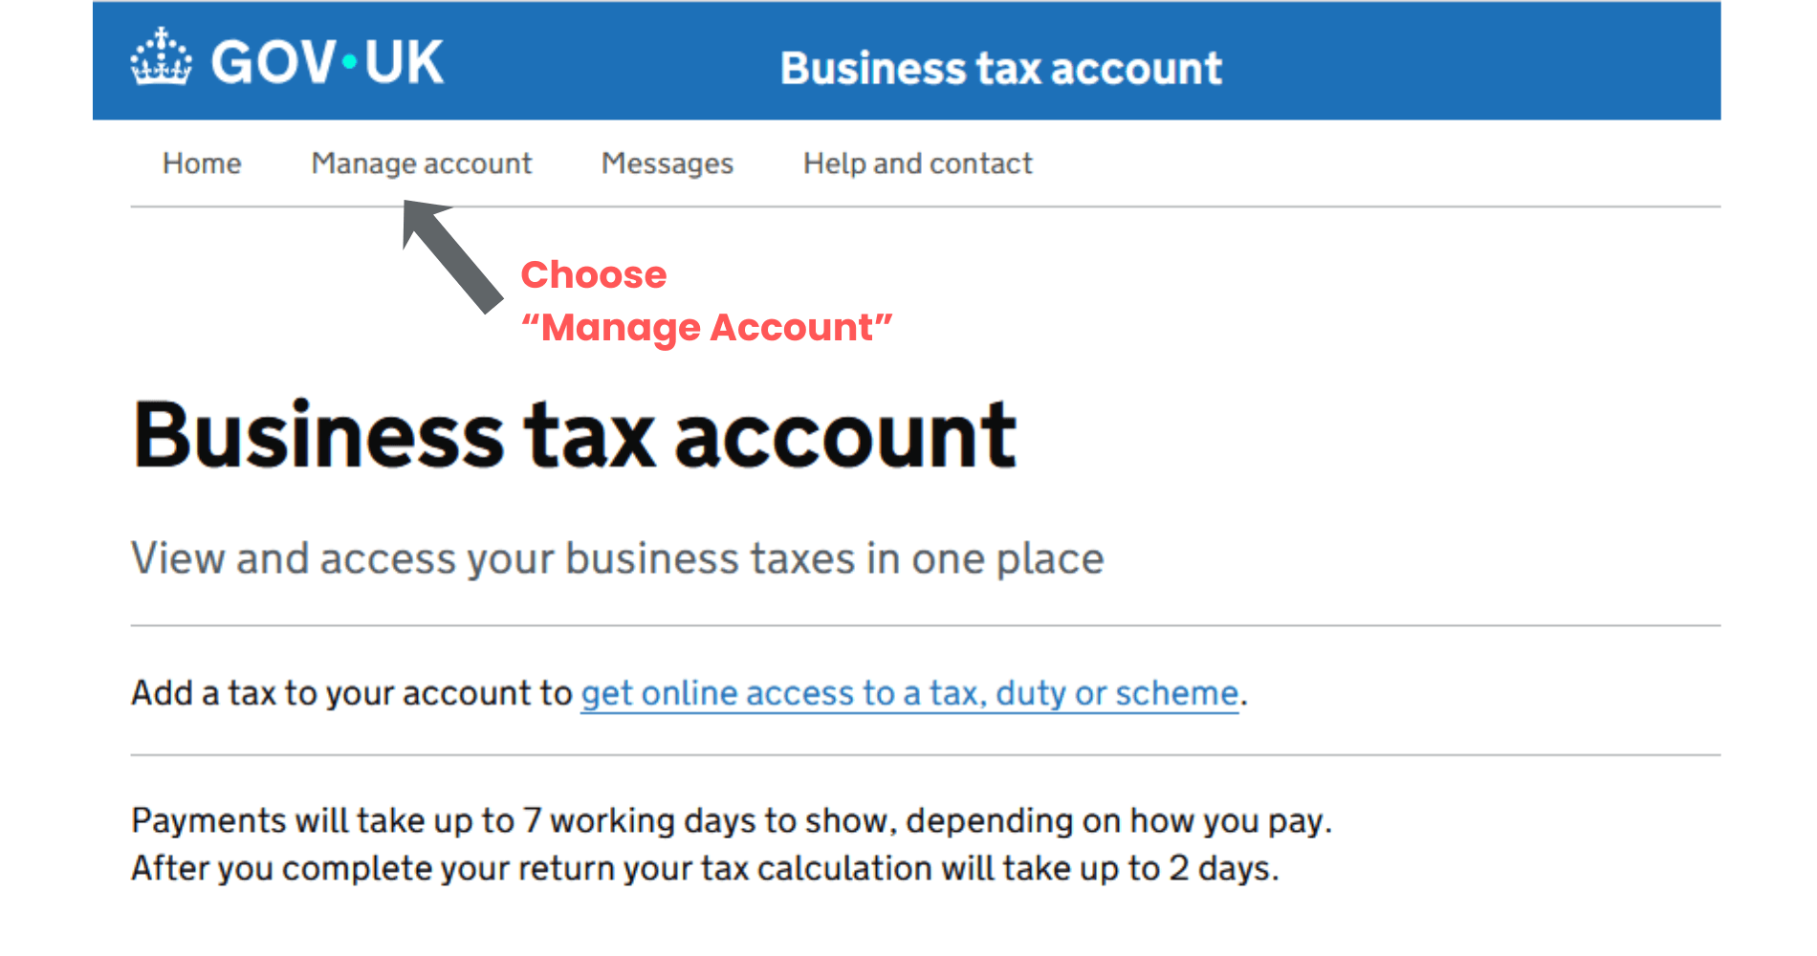Viewport: 1817px width, 956px height.
Task: Click the white Business tax account banner title
Action: coord(1000,69)
